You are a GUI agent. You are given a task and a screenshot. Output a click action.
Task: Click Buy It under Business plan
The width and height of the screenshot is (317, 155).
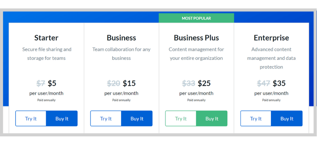[137, 118]
